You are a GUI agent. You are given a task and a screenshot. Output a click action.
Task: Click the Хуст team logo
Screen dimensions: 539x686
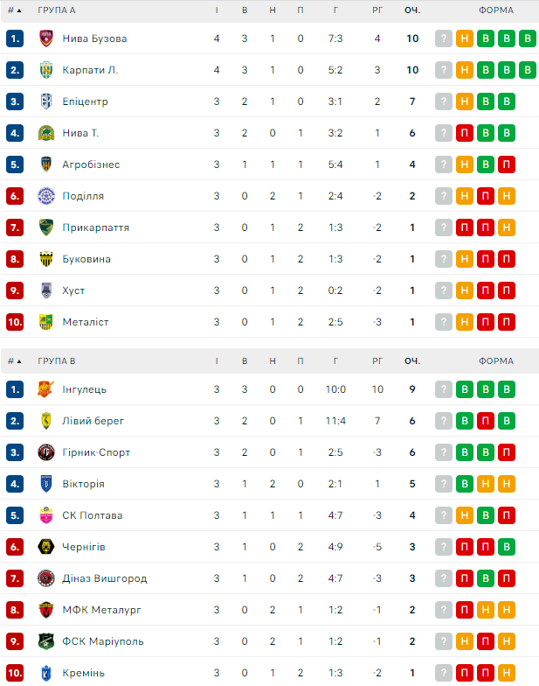46,290
